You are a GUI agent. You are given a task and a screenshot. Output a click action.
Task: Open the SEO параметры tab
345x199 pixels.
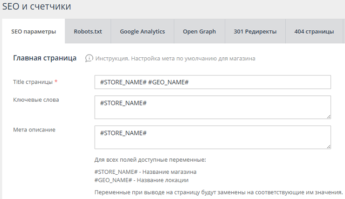coord(34,32)
